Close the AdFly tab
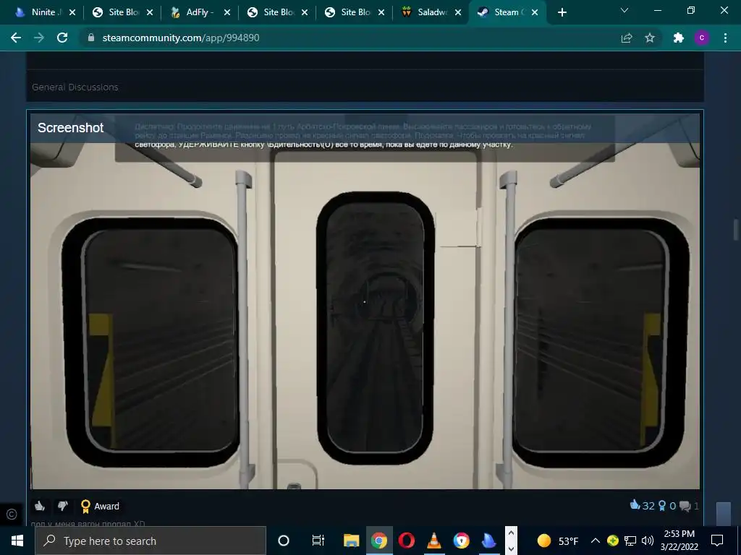The width and height of the screenshot is (741, 555). pos(227,13)
